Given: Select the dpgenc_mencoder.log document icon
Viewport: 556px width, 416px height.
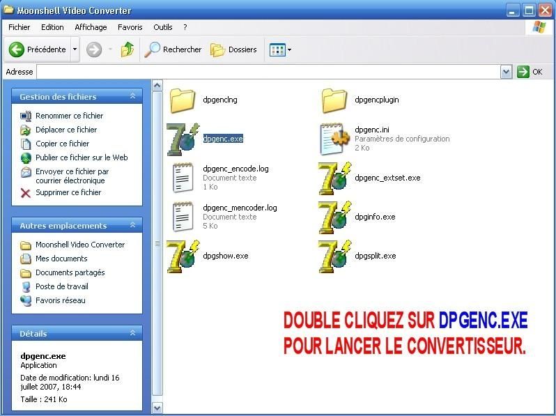Looking at the screenshot, I should click(183, 217).
